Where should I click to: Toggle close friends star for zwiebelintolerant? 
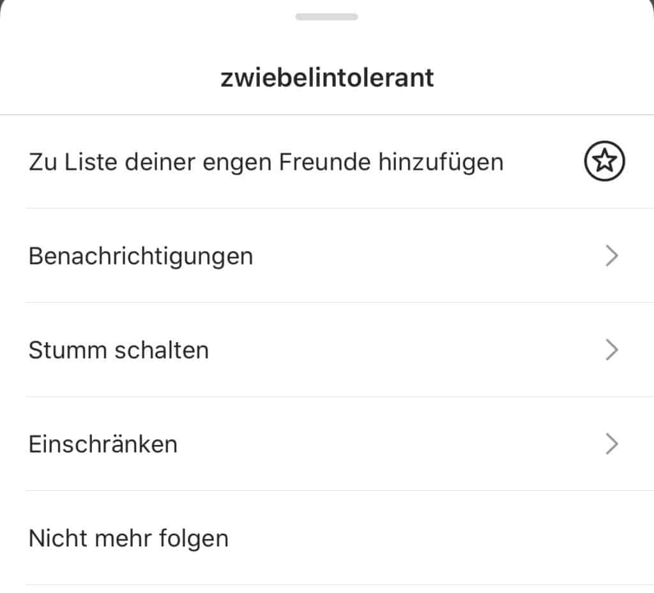point(604,161)
